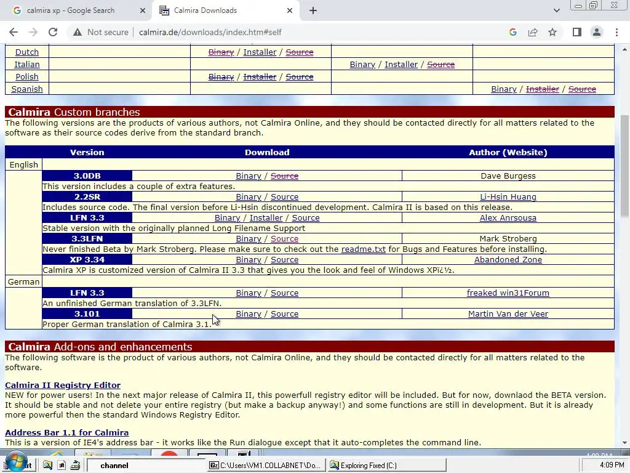Click the 3.0DB version cell
This screenshot has width=630, height=473.
[87, 176]
